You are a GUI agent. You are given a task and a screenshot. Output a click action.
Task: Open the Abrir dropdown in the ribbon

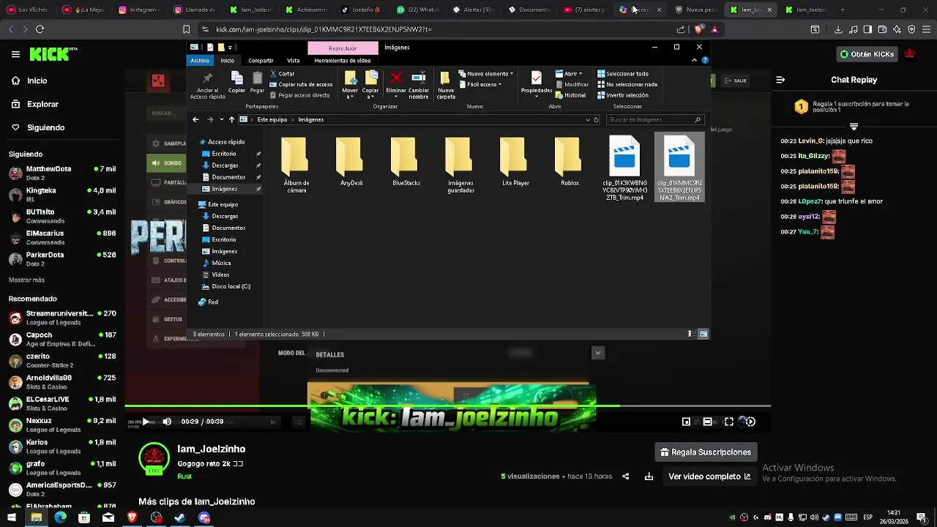(x=568, y=74)
